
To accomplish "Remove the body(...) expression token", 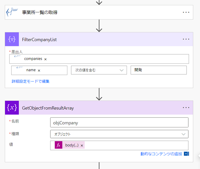I will (82, 145).
